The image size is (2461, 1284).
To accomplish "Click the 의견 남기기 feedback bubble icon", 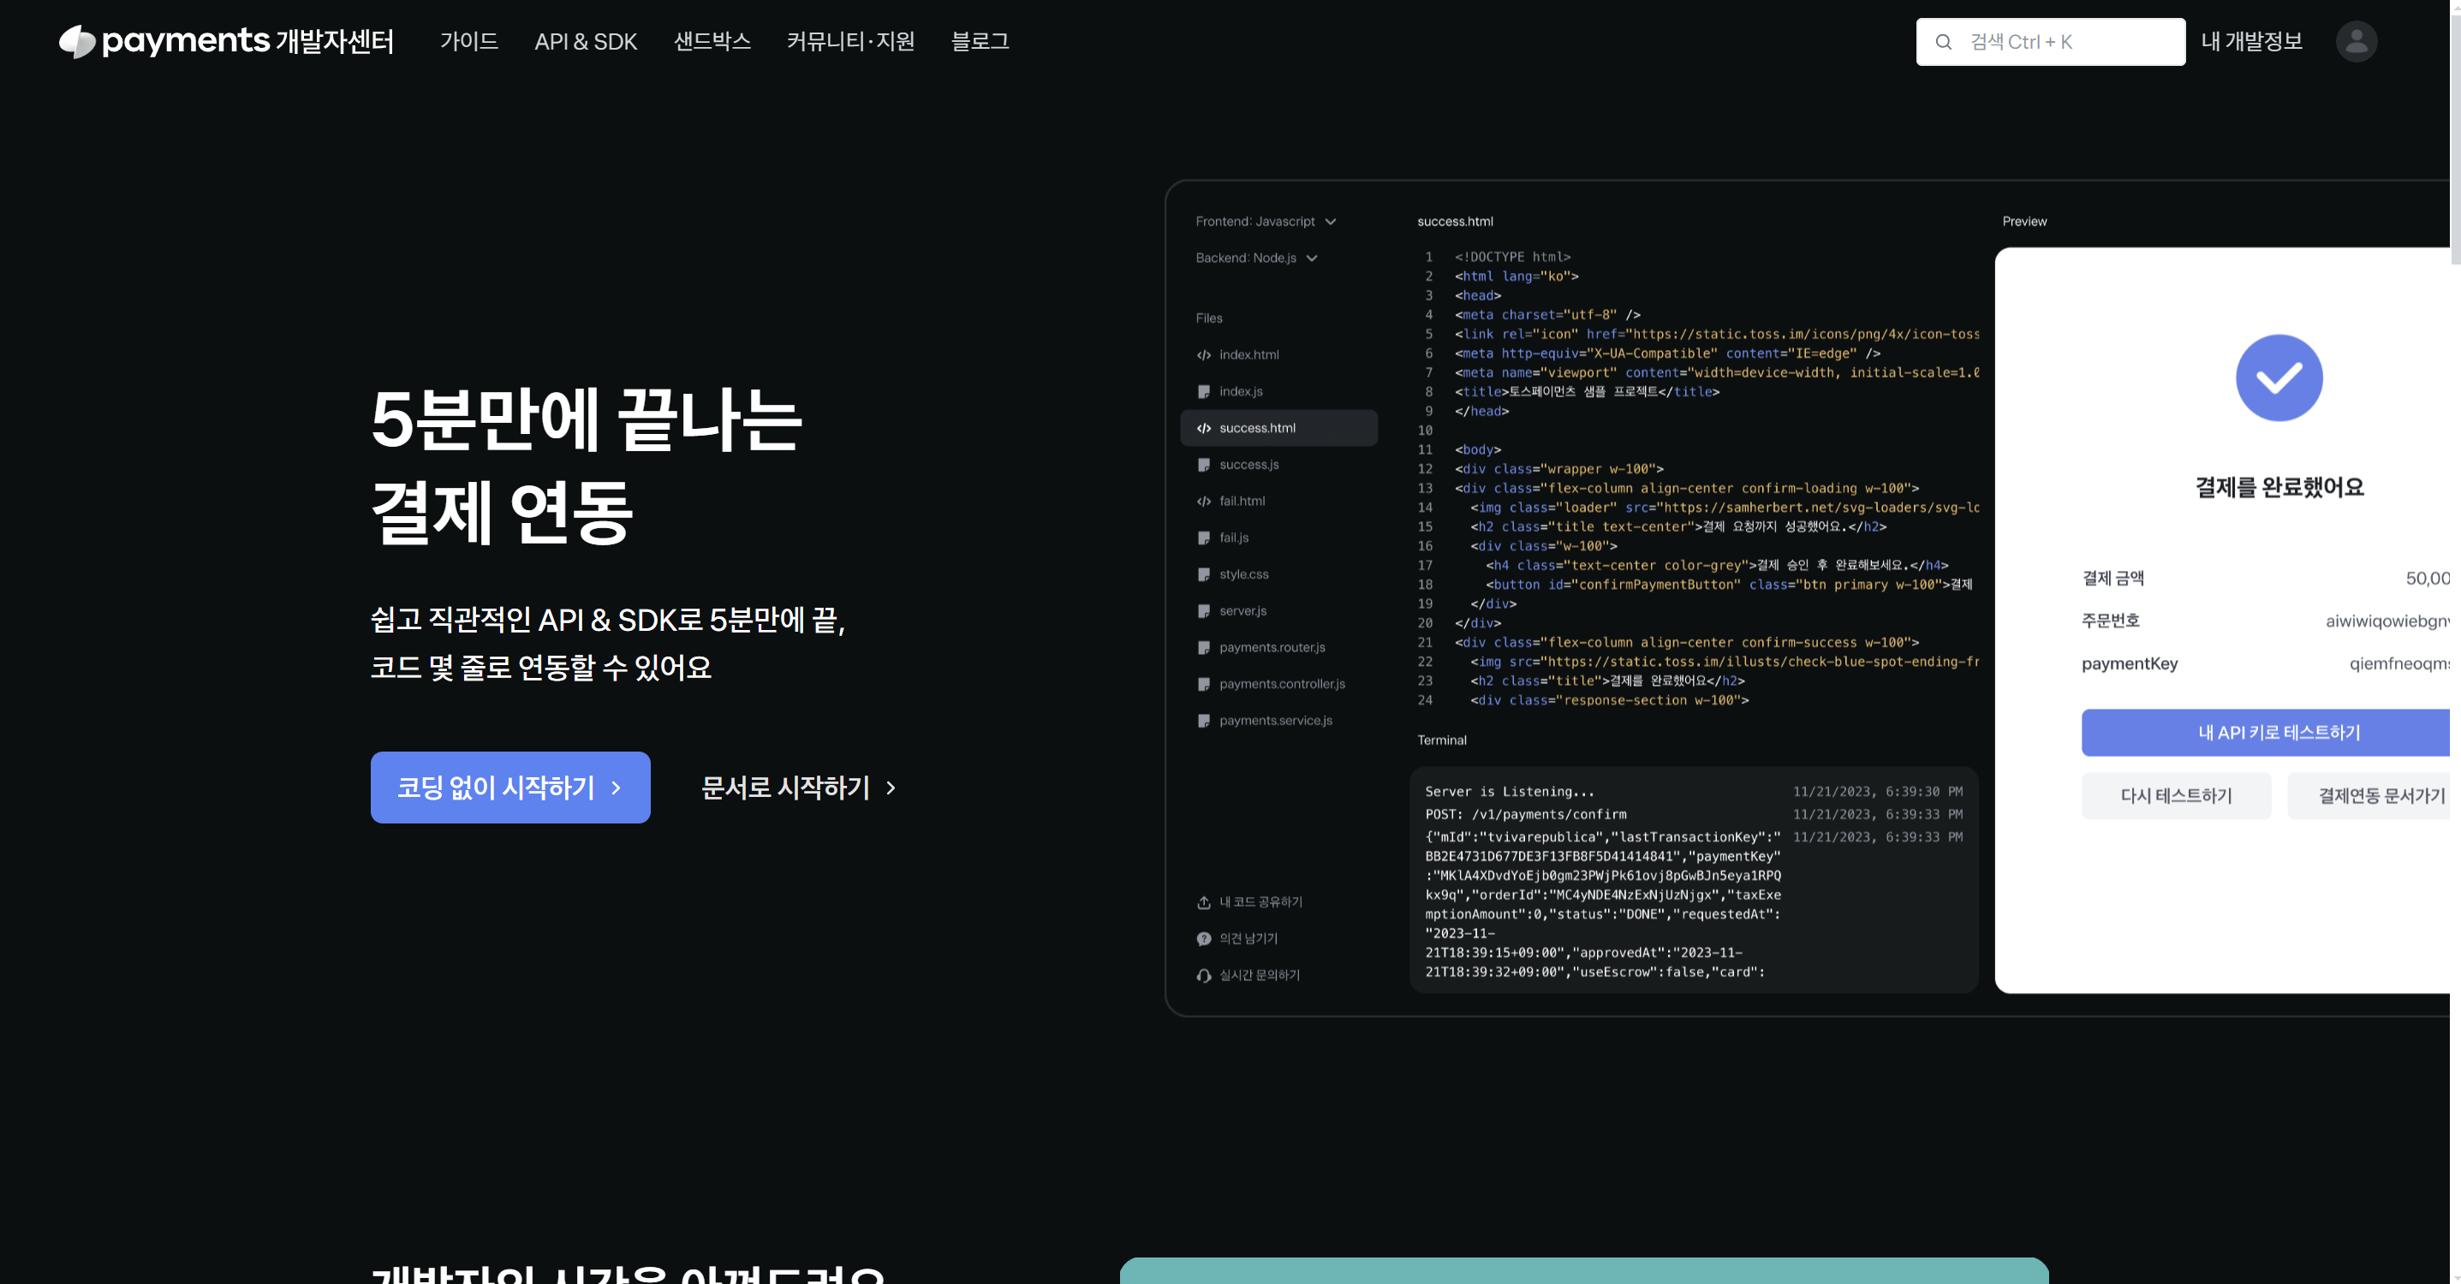I will [1204, 938].
